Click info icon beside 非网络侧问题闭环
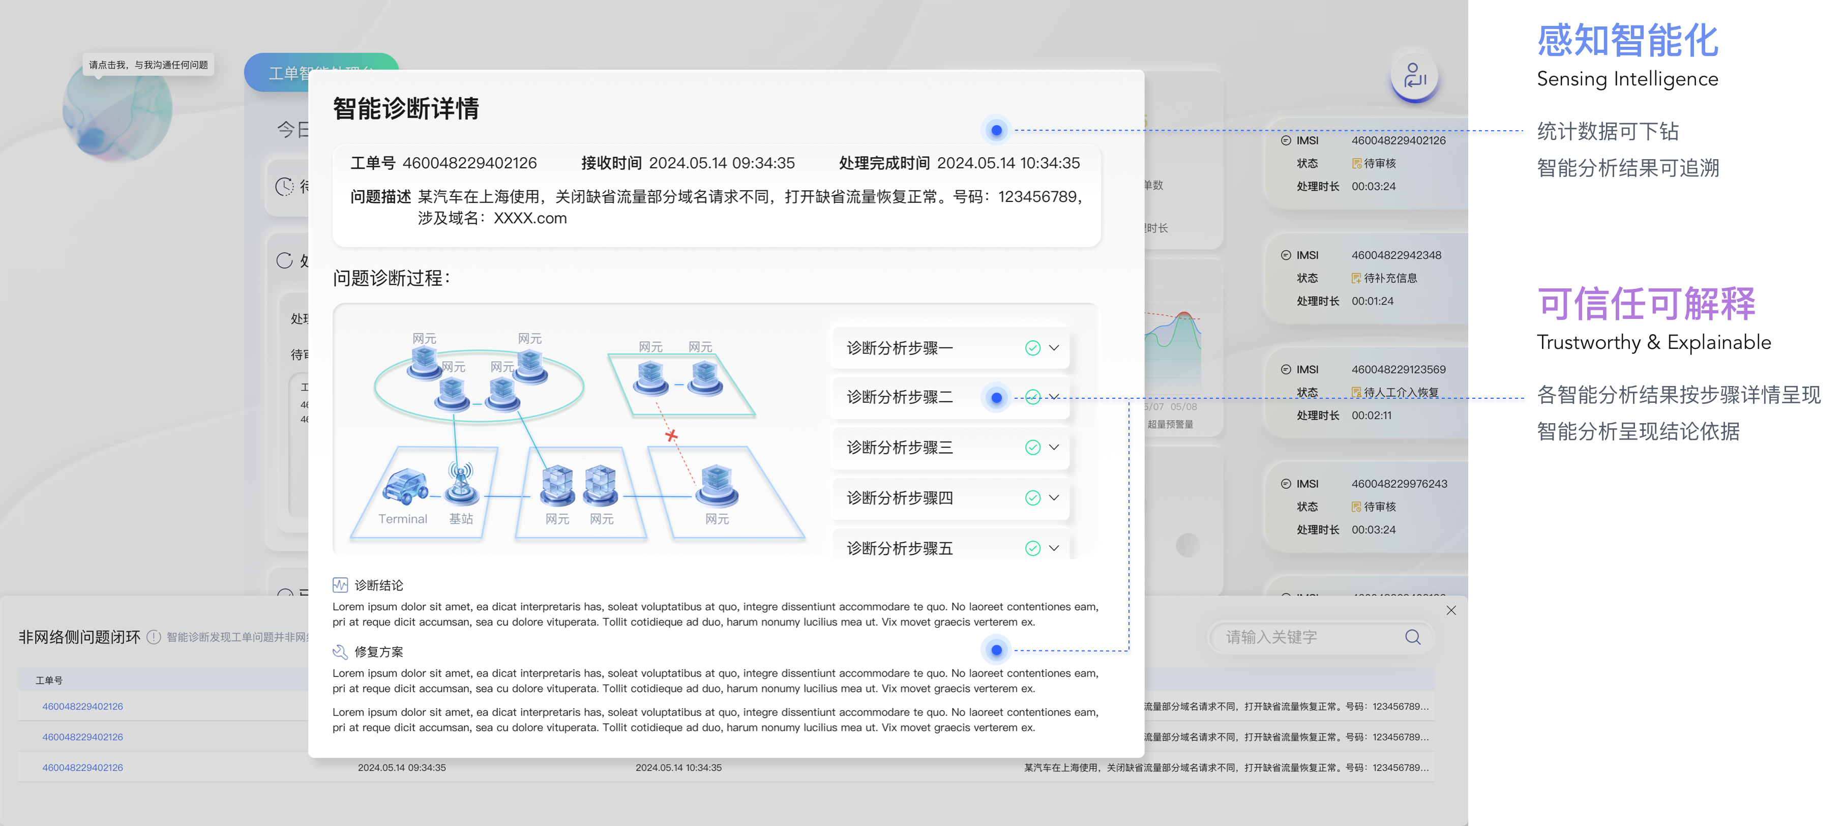Screen dimensions: 1843x826 pyautogui.click(x=154, y=636)
